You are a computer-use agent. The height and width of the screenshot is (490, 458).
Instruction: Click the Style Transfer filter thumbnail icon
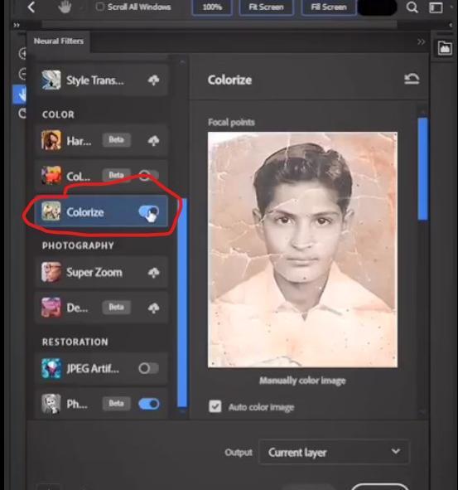coord(51,80)
